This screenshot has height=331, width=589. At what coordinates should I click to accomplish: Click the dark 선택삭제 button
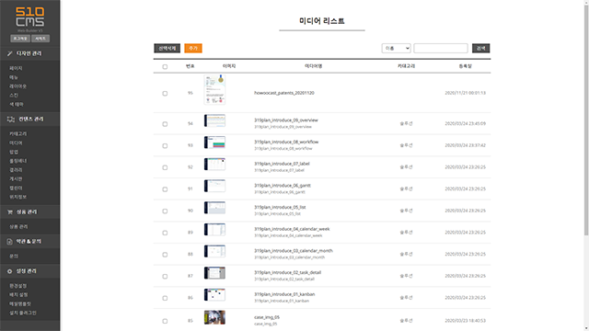point(167,49)
